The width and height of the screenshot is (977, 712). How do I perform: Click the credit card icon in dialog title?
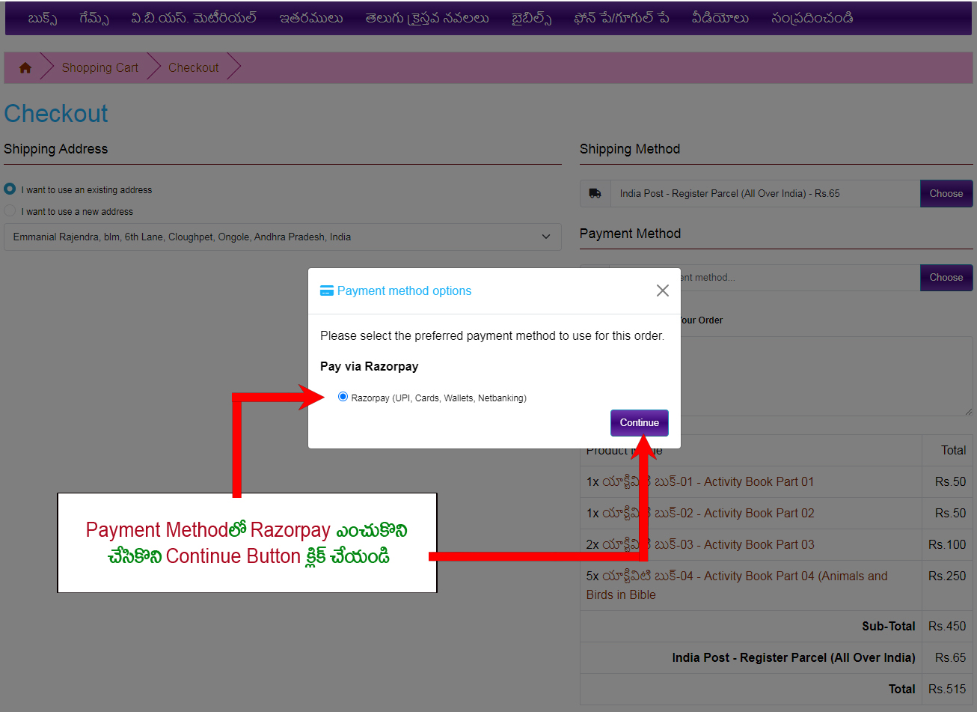coord(327,290)
